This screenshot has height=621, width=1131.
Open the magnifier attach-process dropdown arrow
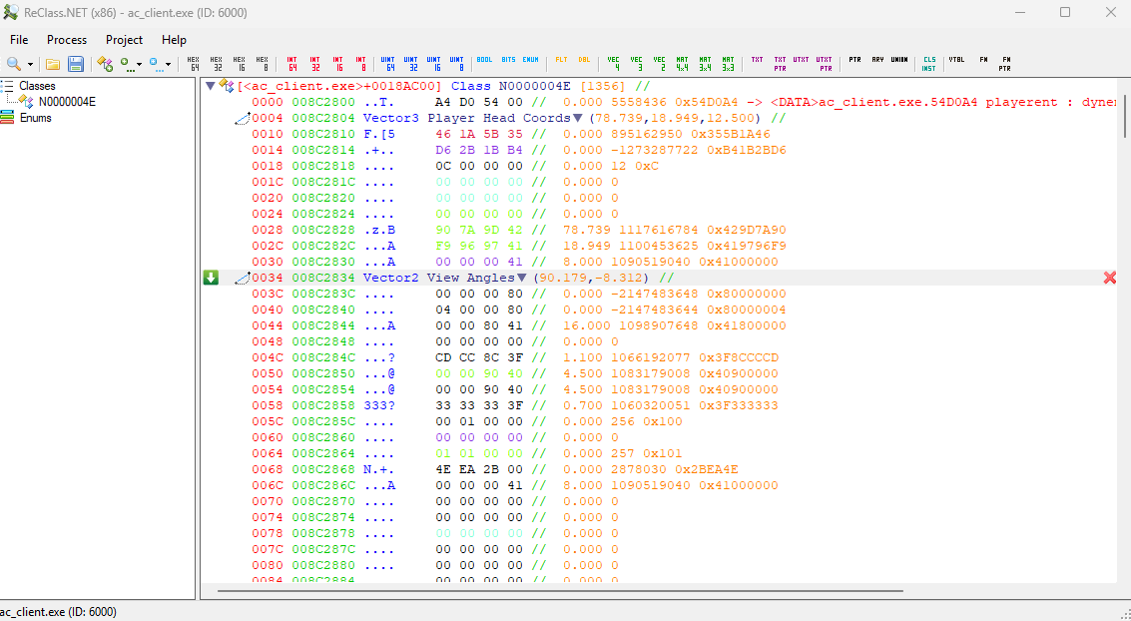pyautogui.click(x=31, y=64)
